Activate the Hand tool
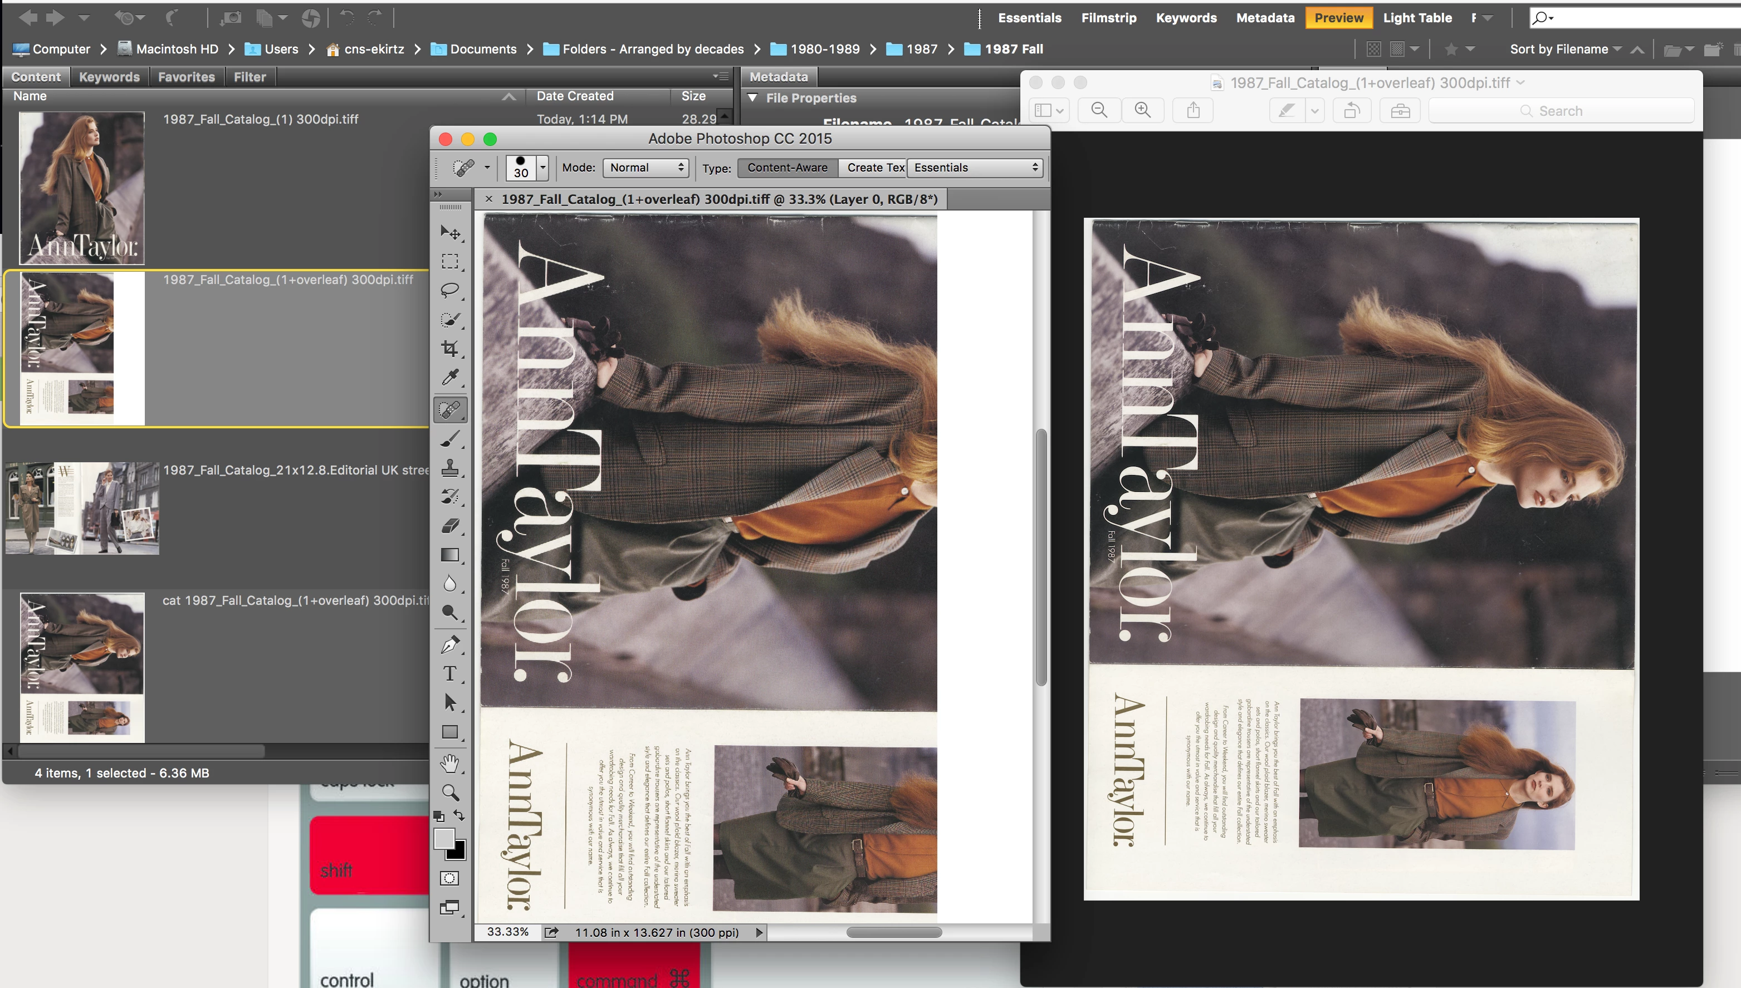 click(x=450, y=762)
